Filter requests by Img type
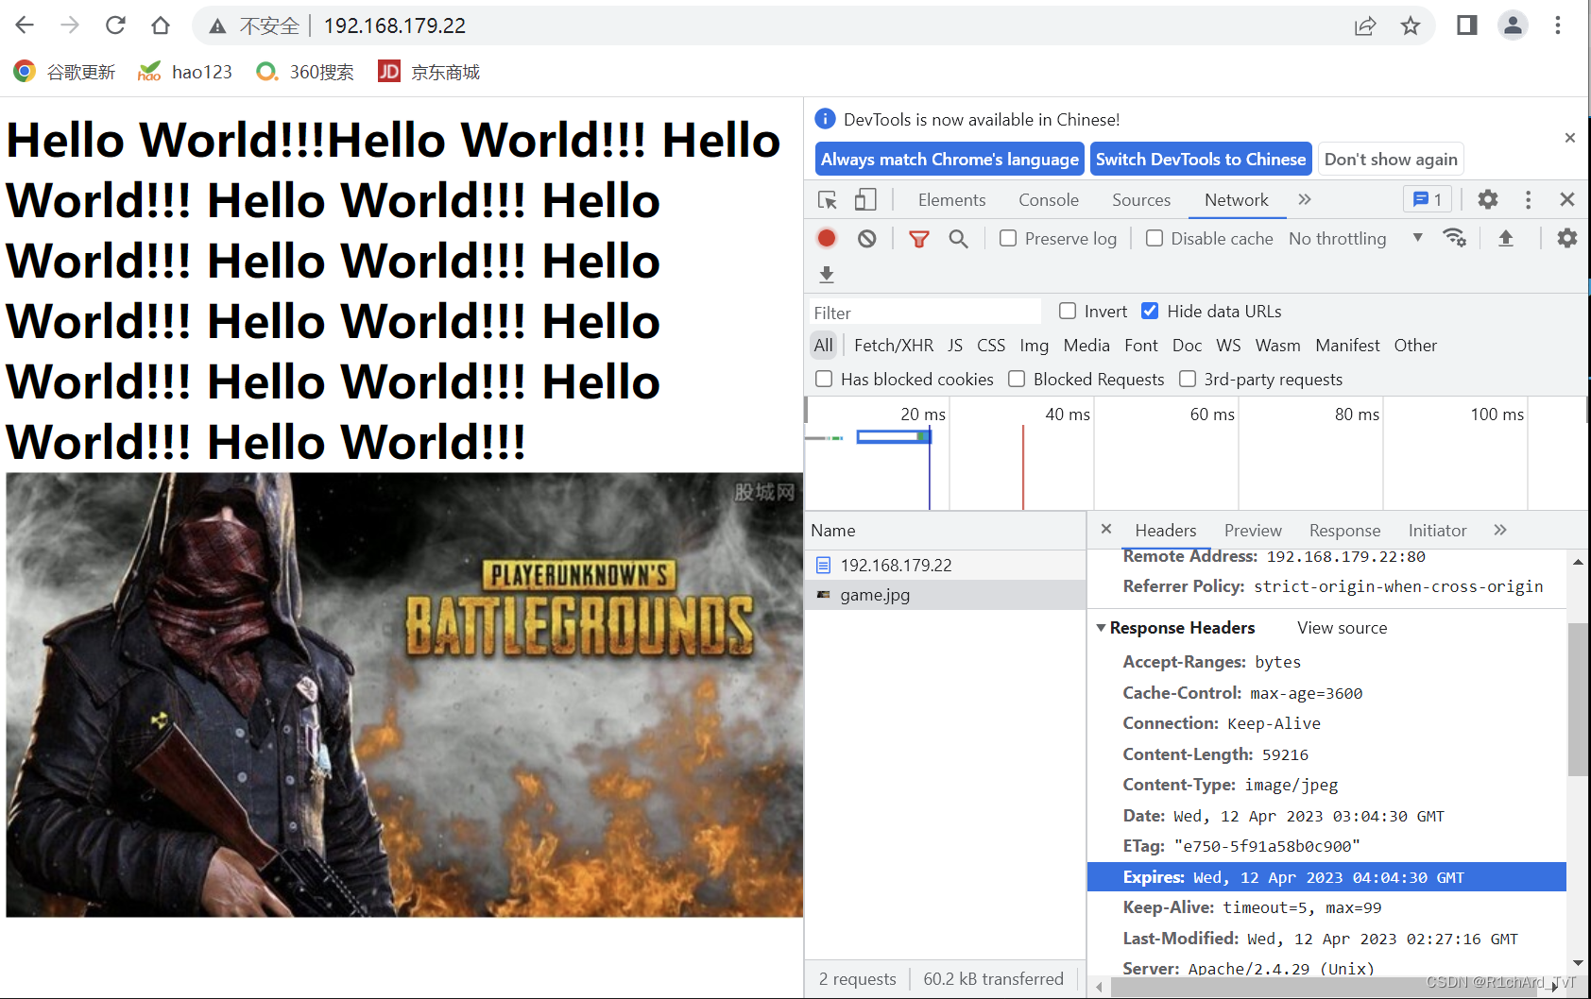1591x999 pixels. [1034, 346]
